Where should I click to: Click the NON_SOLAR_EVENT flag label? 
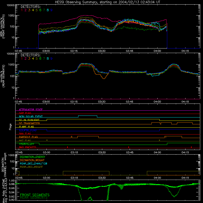(31, 116)
